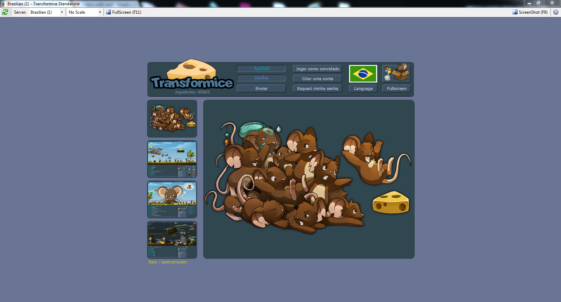Click the large mice illustration preview

[x=309, y=179]
